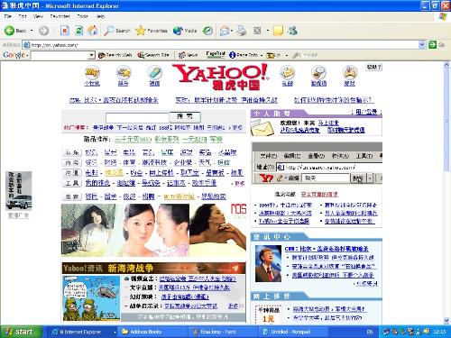The width and height of the screenshot is (451, 338).
Task: Click the Stop loading red X icon
Action: 65,31
